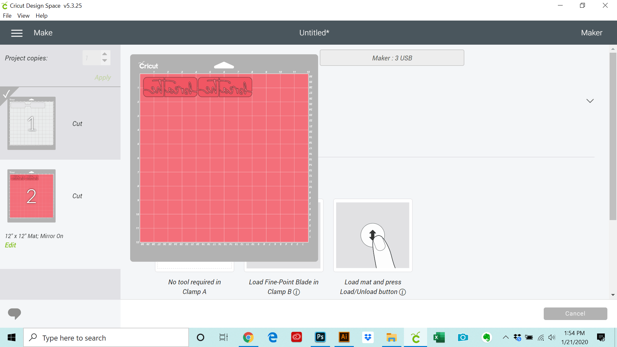The width and height of the screenshot is (617, 347).
Task: Click the Cancel button
Action: pos(575,314)
